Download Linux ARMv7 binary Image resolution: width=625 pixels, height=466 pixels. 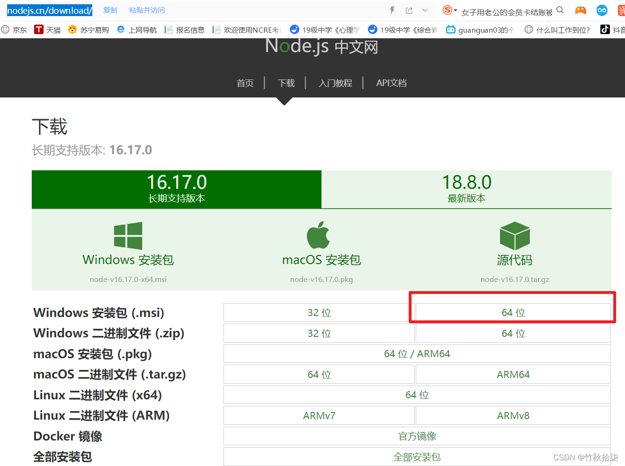319,416
